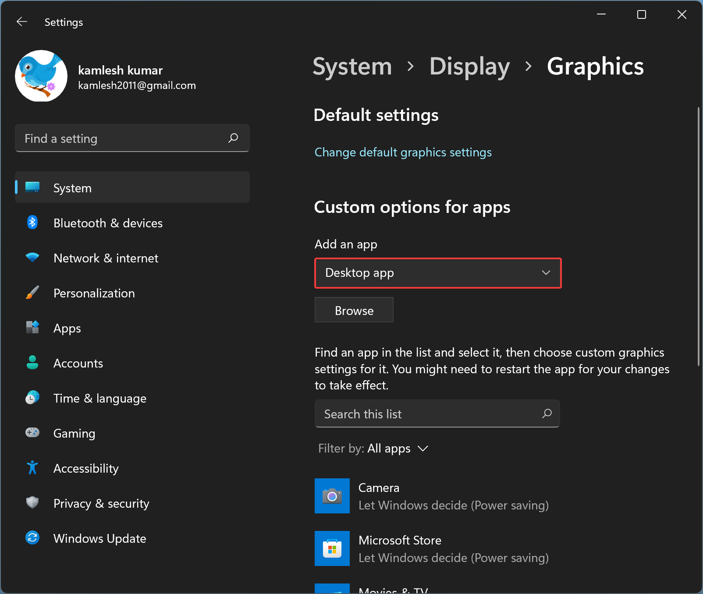
Task: Click the Privacy & security shield icon
Action: click(x=32, y=502)
